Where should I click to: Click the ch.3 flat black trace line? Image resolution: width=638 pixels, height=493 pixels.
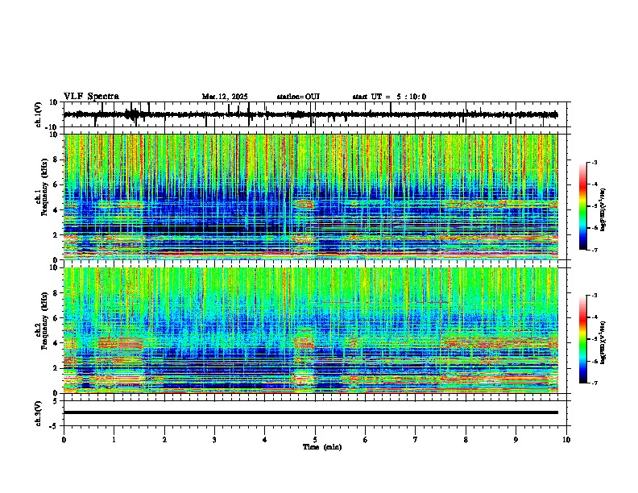tap(311, 412)
